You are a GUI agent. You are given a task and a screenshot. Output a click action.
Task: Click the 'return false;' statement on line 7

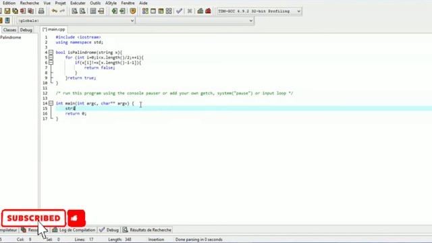coord(100,67)
